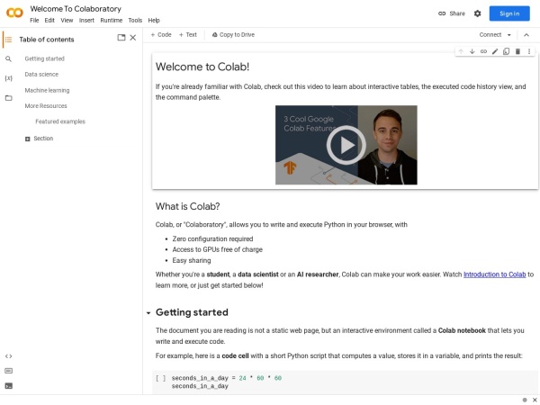Go to Featured examples in contents
The image size is (540, 405).
(60, 121)
